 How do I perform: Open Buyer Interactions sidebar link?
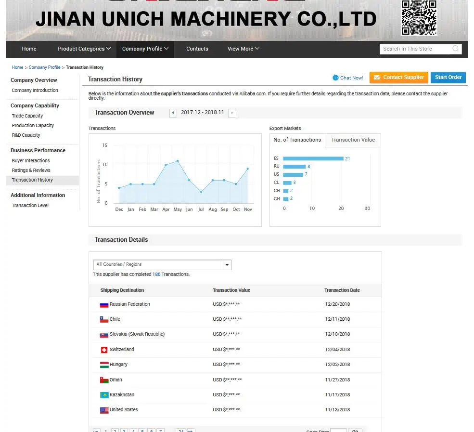point(30,161)
